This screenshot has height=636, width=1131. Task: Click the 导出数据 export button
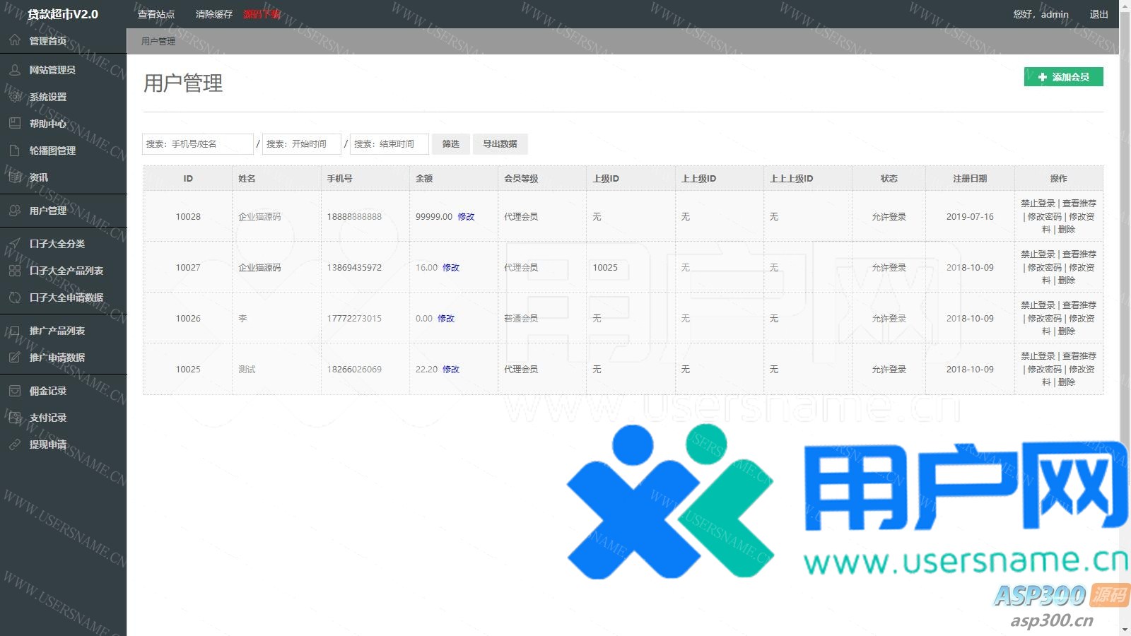coord(500,144)
